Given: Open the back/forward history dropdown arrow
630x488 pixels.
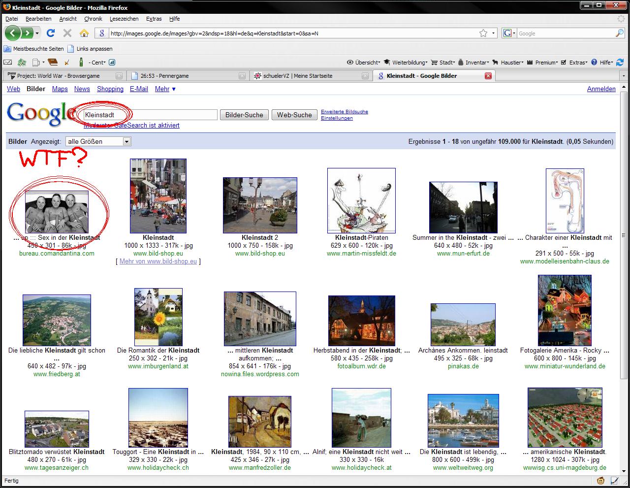Looking at the screenshot, I should pyautogui.click(x=37, y=33).
